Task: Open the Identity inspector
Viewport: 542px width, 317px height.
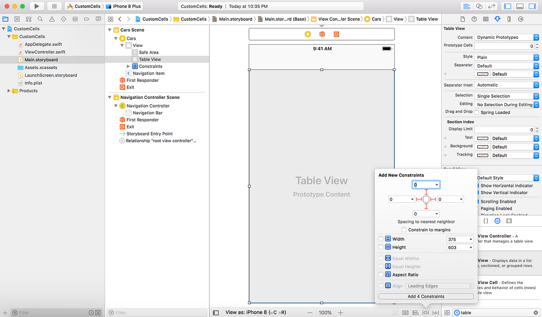Action: click(x=486, y=19)
